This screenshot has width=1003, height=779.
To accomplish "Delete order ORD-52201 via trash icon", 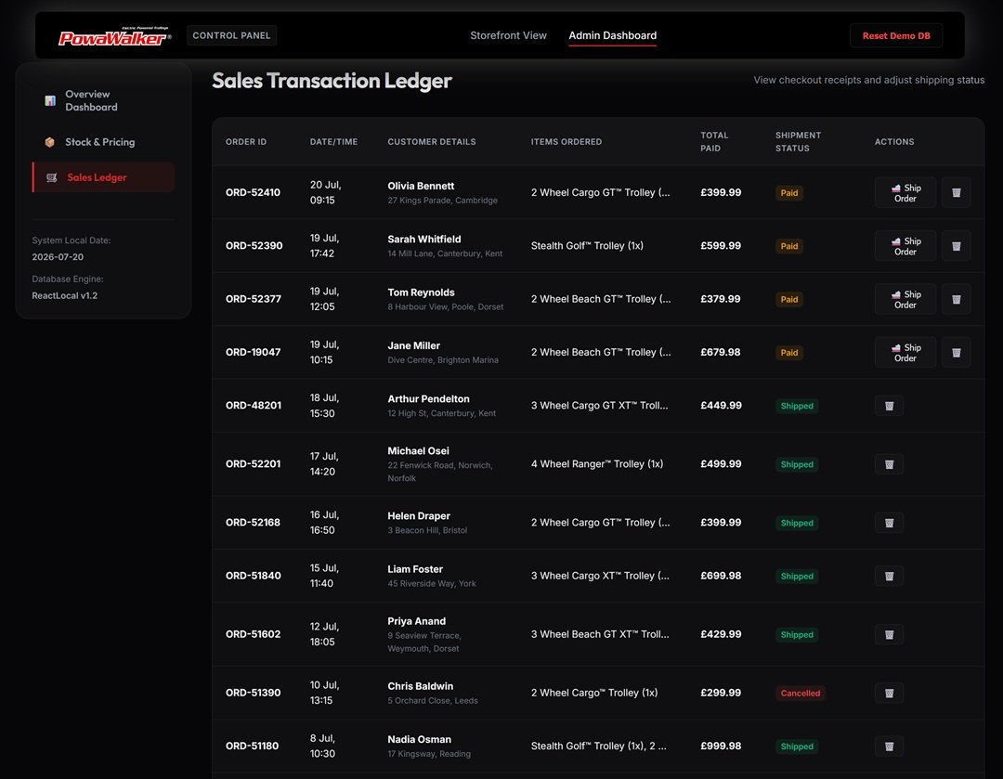I will (x=889, y=464).
